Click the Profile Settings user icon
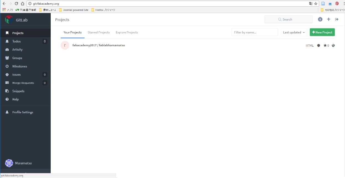The width and height of the screenshot is (345, 178). [7, 112]
